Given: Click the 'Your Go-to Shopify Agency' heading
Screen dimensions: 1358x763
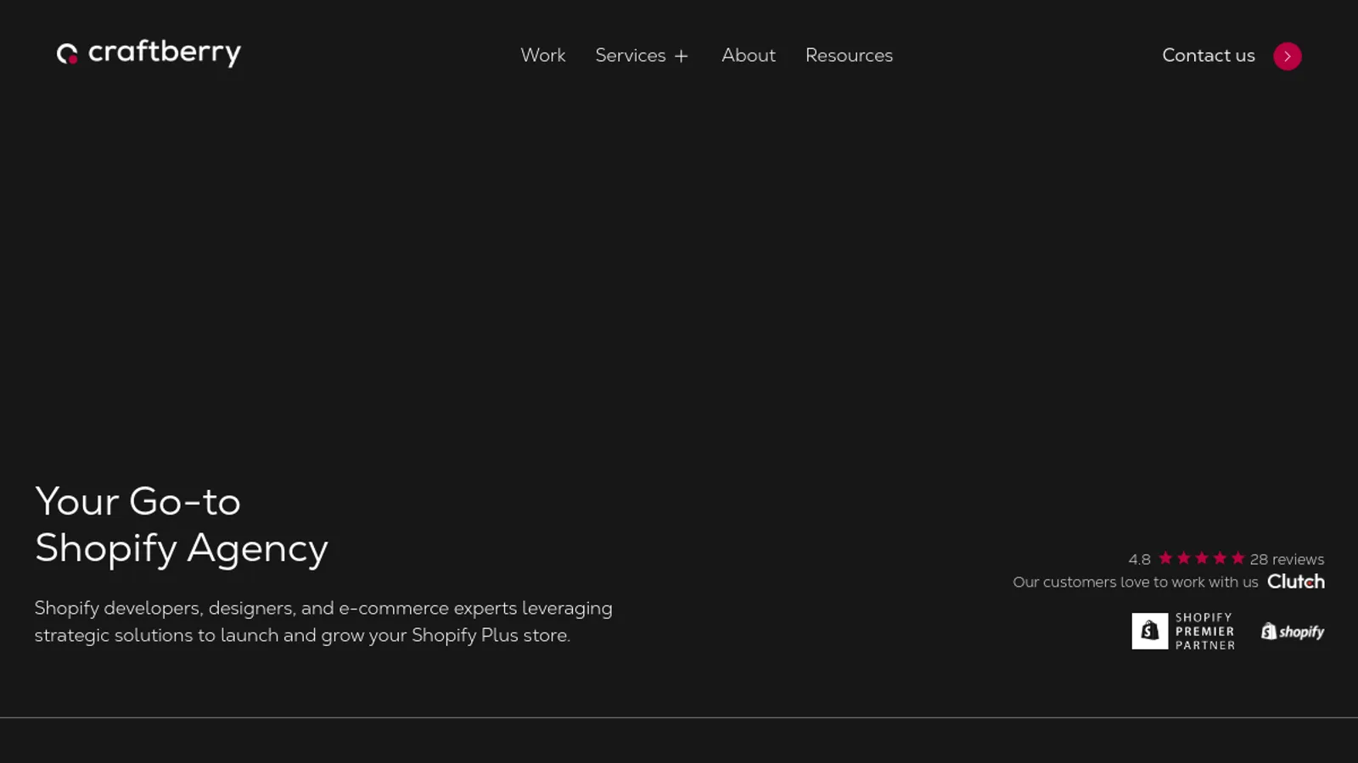Looking at the screenshot, I should tap(182, 525).
